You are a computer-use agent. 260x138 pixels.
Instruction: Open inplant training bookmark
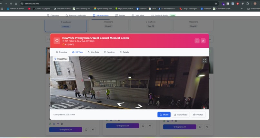(104, 9)
